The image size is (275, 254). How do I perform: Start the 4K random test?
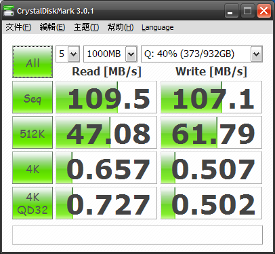pos(33,168)
